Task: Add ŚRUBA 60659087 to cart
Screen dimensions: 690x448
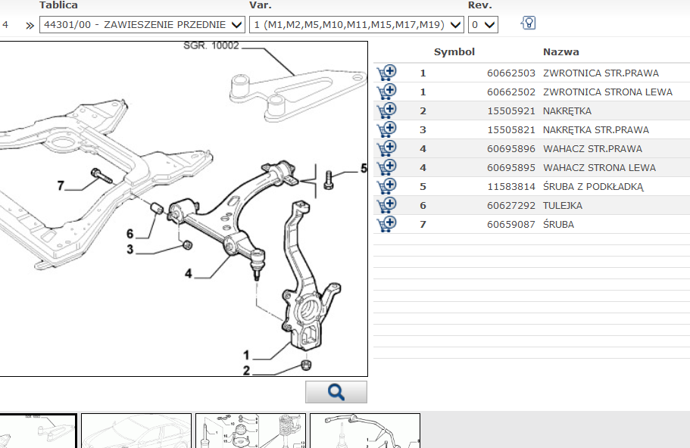Action: coord(386,224)
